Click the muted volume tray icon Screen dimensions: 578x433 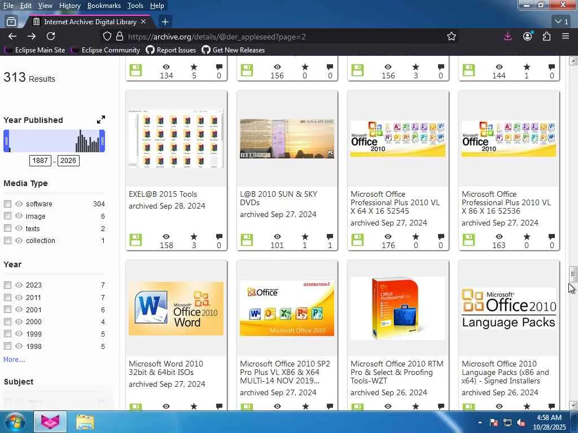521,423
